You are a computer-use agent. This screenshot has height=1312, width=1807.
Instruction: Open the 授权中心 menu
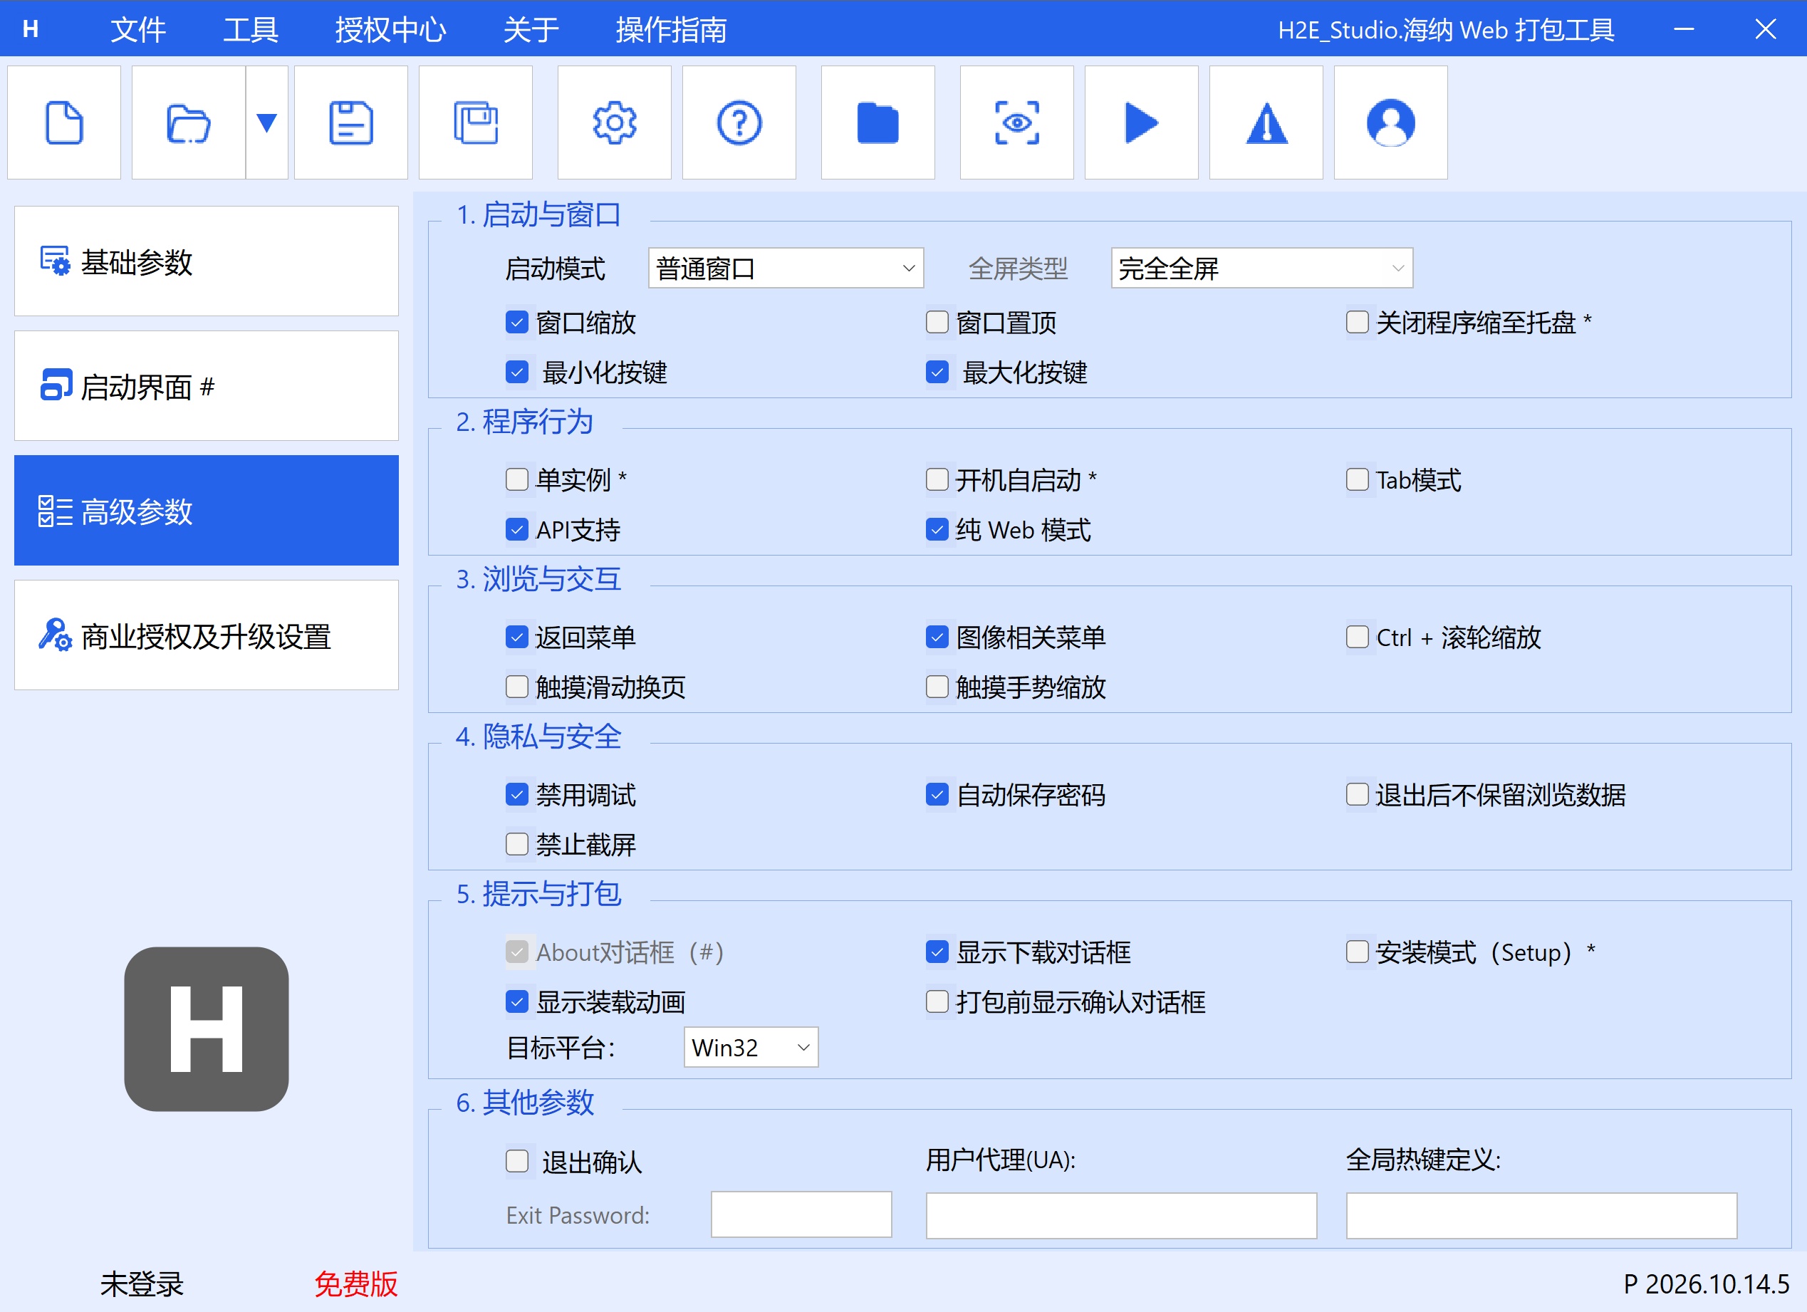tap(390, 29)
